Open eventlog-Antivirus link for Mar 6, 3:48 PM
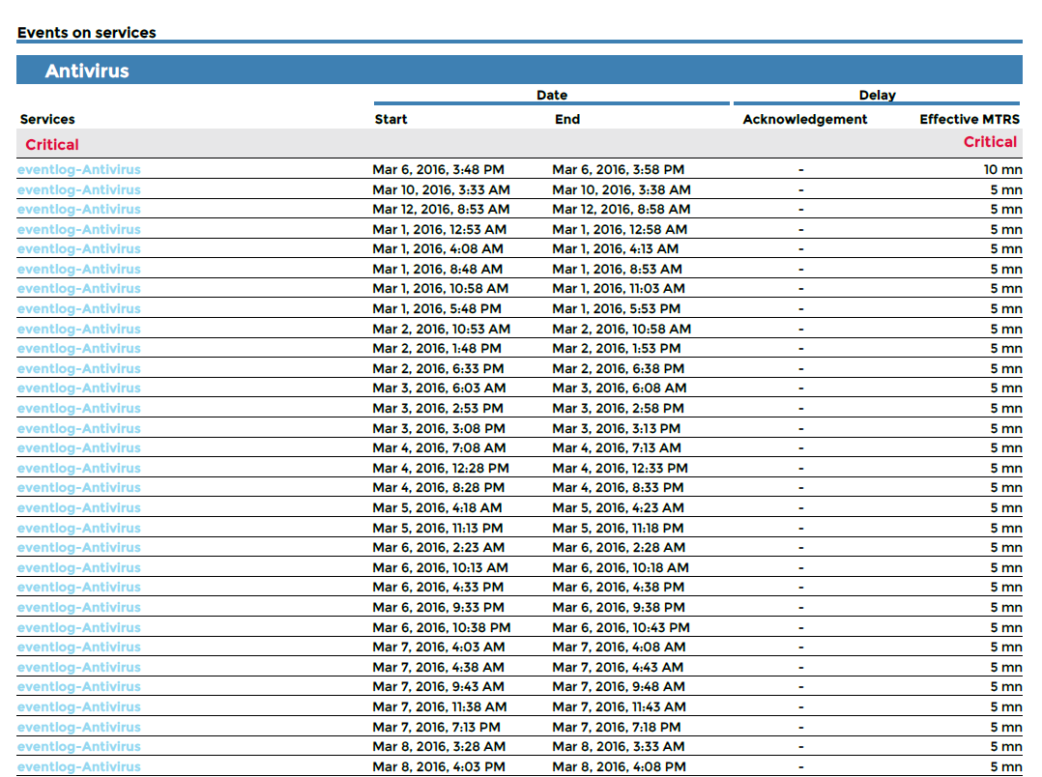The width and height of the screenshot is (1042, 777). point(78,170)
